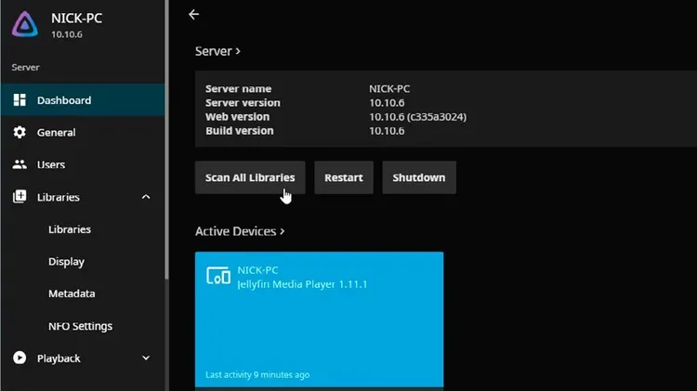The width and height of the screenshot is (697, 391).
Task: Click the device icon on NICK-PC card
Action: 218,276
